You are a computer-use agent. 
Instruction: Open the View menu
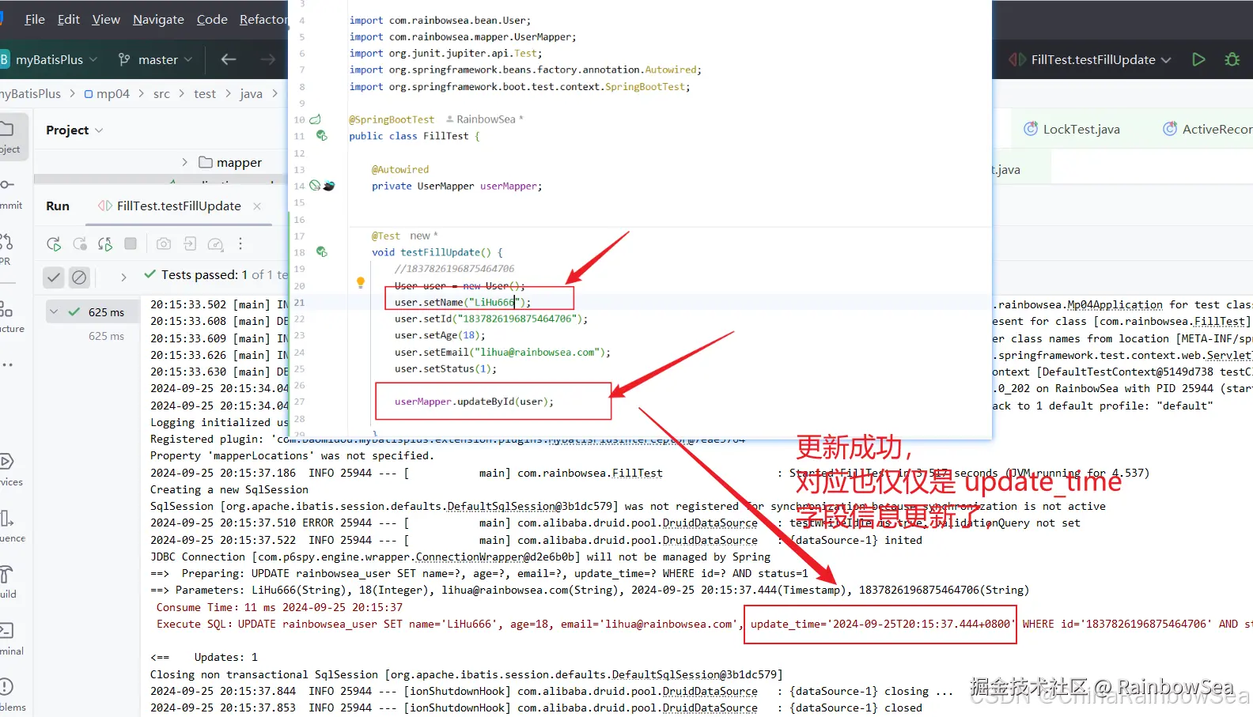106,19
